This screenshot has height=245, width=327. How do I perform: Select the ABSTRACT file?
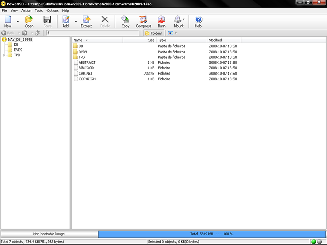click(87, 62)
